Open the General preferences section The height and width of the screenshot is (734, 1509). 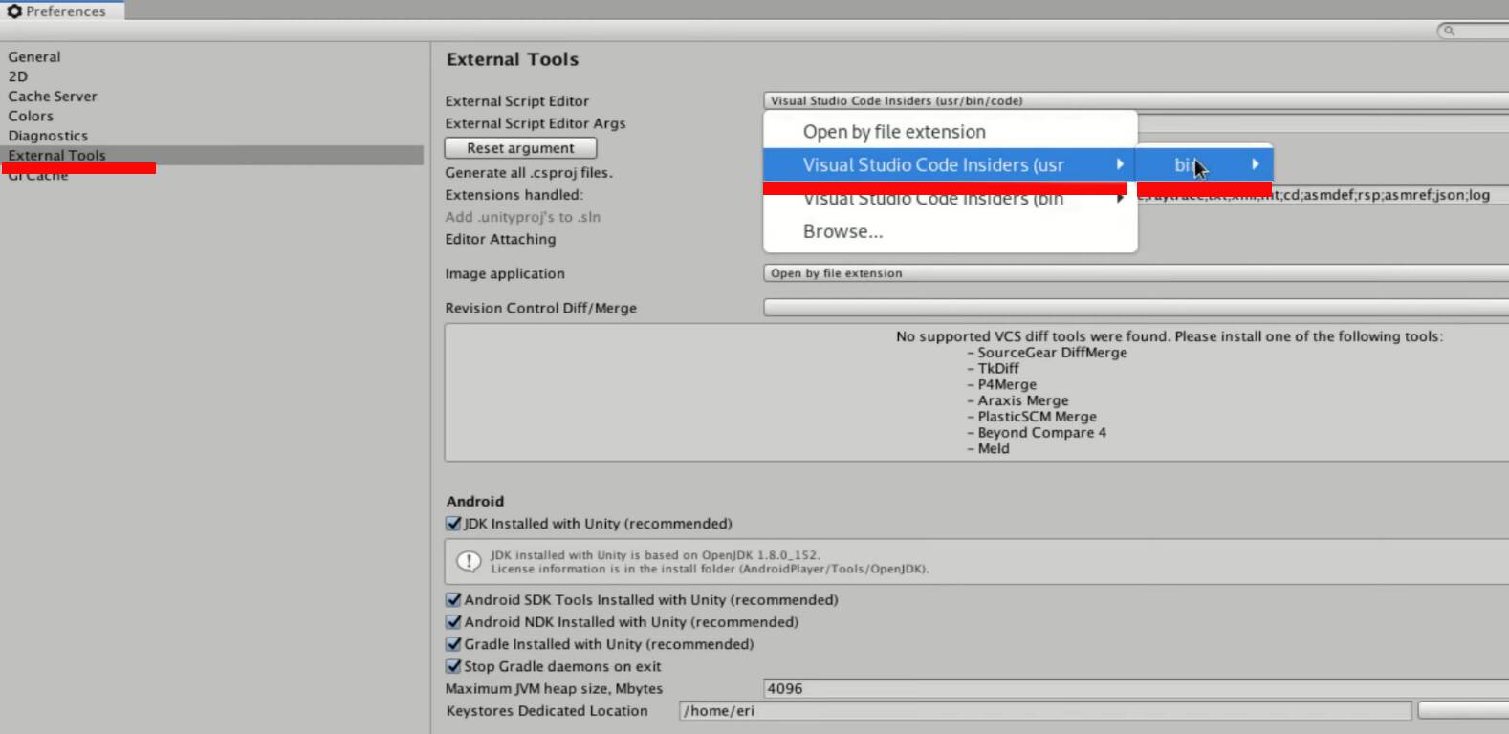coord(34,56)
